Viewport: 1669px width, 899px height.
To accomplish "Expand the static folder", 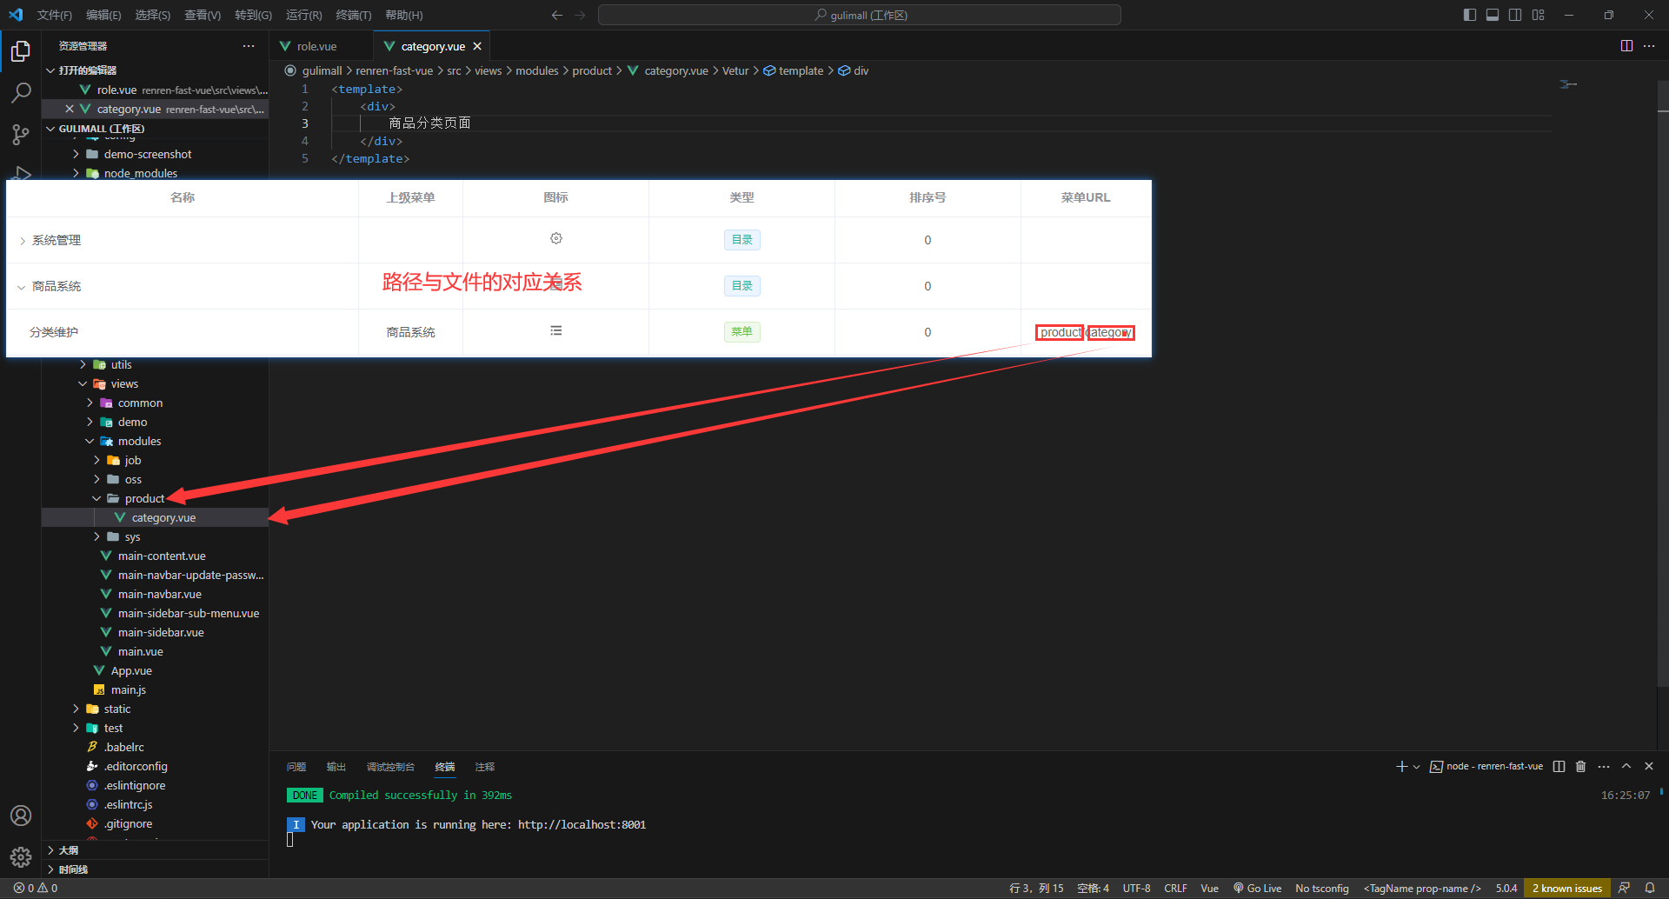I will click(x=117, y=709).
